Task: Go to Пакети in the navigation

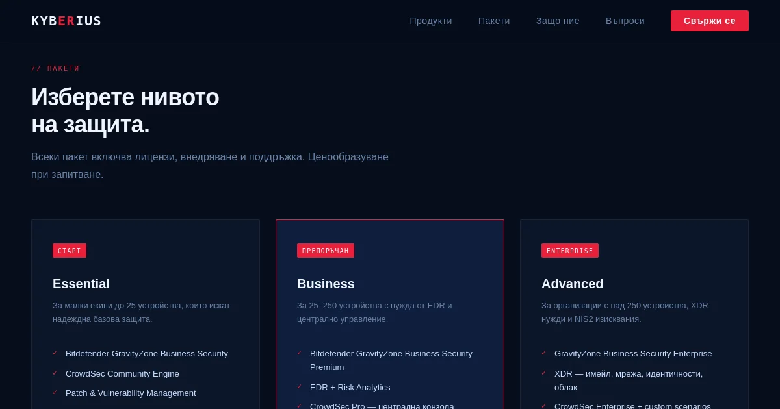Action: pyautogui.click(x=494, y=21)
